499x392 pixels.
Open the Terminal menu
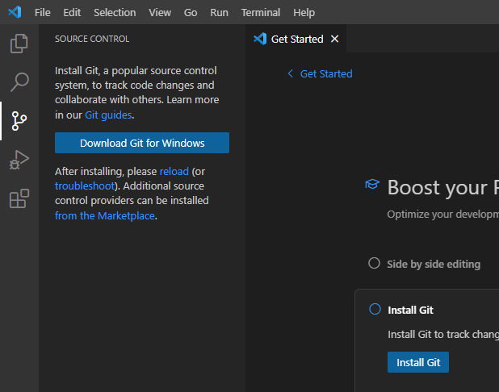point(261,12)
